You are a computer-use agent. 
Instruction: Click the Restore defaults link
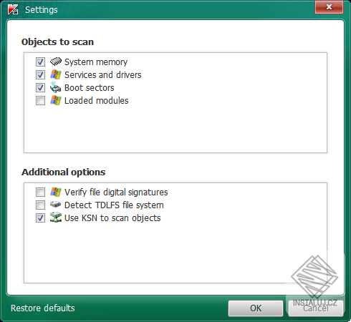click(43, 308)
